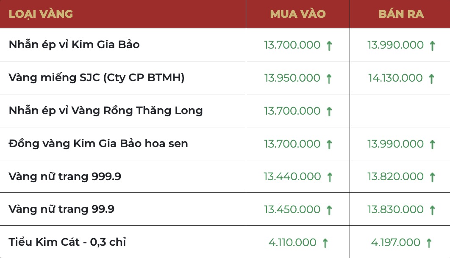Click the up arrow next to 13.450.000
Image resolution: width=450 pixels, height=258 pixels.
(329, 210)
